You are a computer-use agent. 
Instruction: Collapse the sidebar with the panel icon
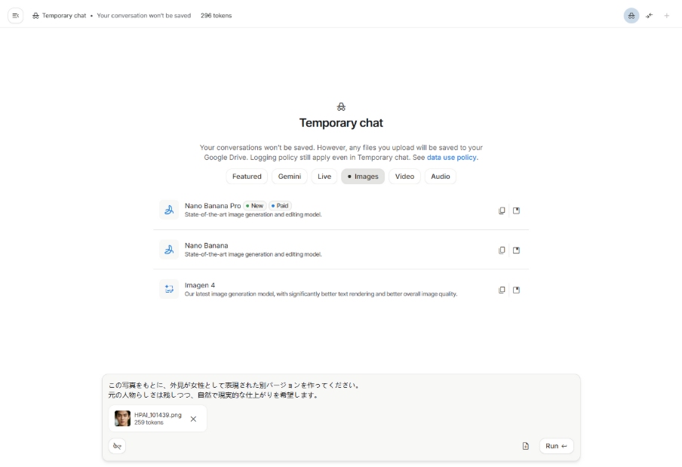click(x=15, y=14)
